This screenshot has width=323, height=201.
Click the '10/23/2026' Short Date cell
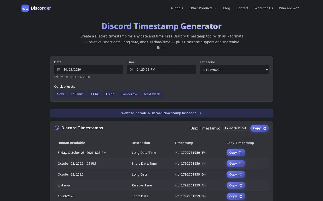(x=66, y=196)
